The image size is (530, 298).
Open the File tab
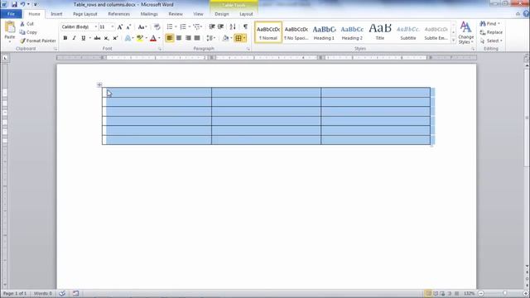pyautogui.click(x=11, y=14)
